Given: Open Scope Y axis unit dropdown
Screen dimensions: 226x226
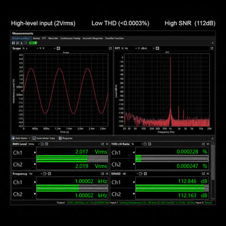Looking at the screenshot, I should [54, 48].
